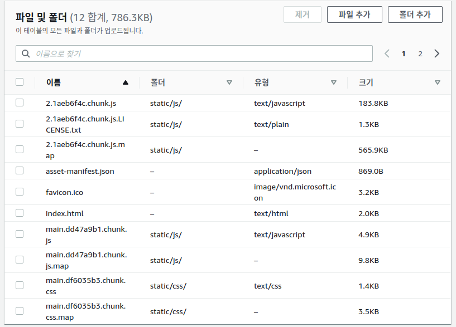Click type cell text/css
456x327 pixels.
pos(267,286)
